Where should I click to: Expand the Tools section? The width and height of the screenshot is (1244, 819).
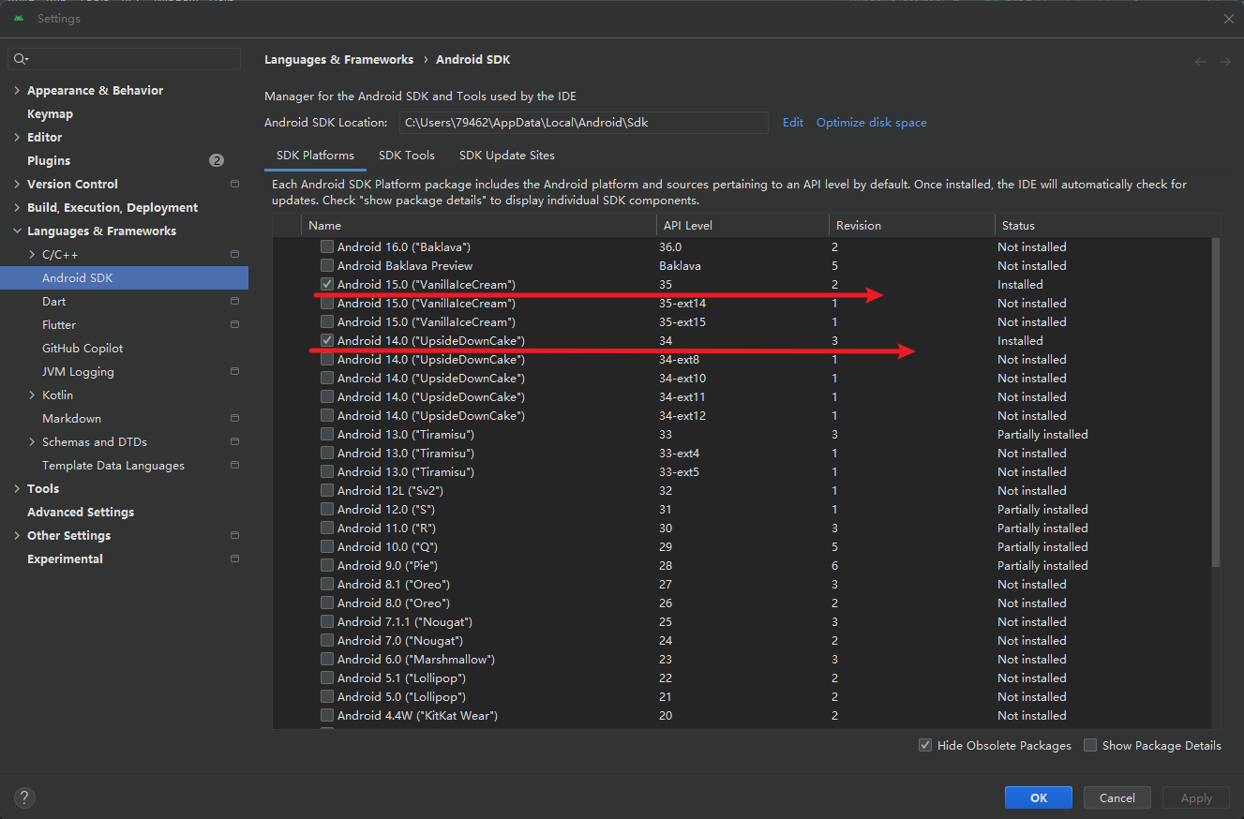pos(16,488)
